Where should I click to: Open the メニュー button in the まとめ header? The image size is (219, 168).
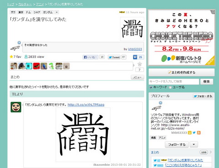[137, 77]
